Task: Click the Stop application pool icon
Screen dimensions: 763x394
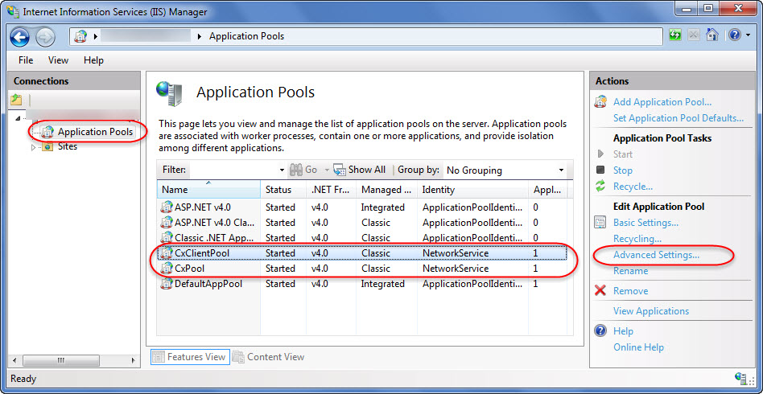Action: coord(600,170)
